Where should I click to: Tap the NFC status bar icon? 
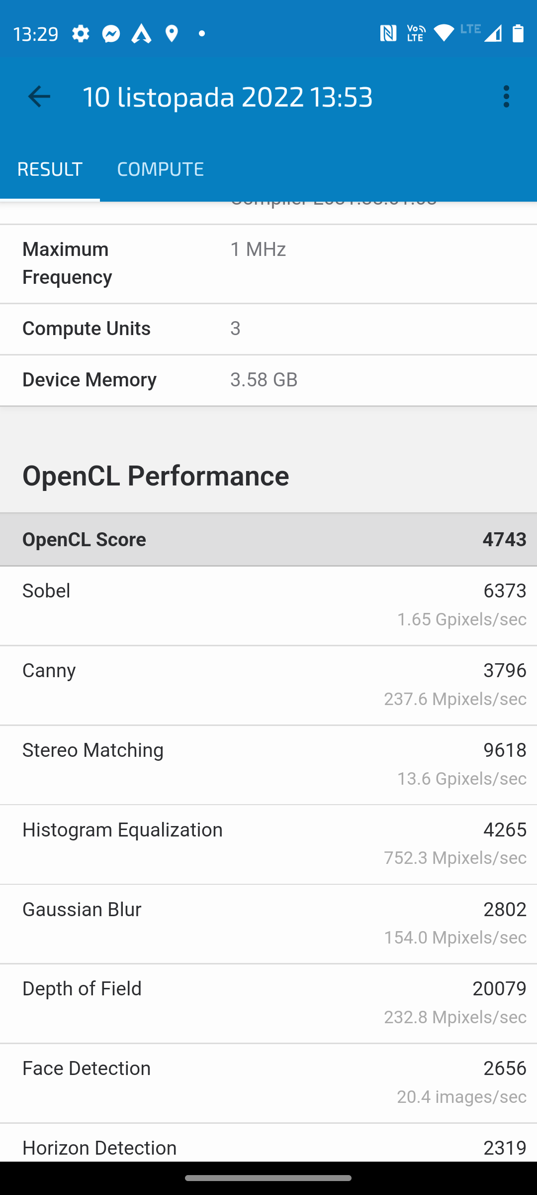point(388,34)
